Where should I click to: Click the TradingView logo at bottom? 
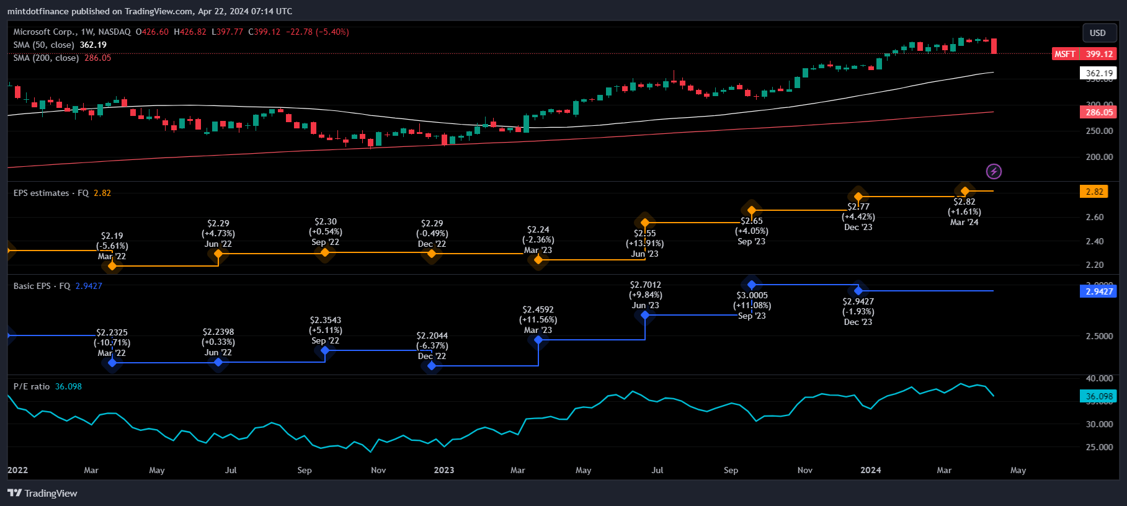(x=42, y=493)
